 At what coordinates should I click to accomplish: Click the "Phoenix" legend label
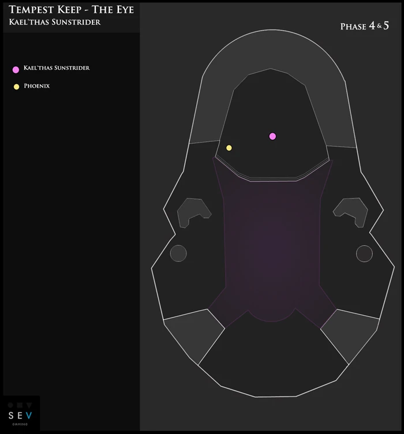(37, 86)
